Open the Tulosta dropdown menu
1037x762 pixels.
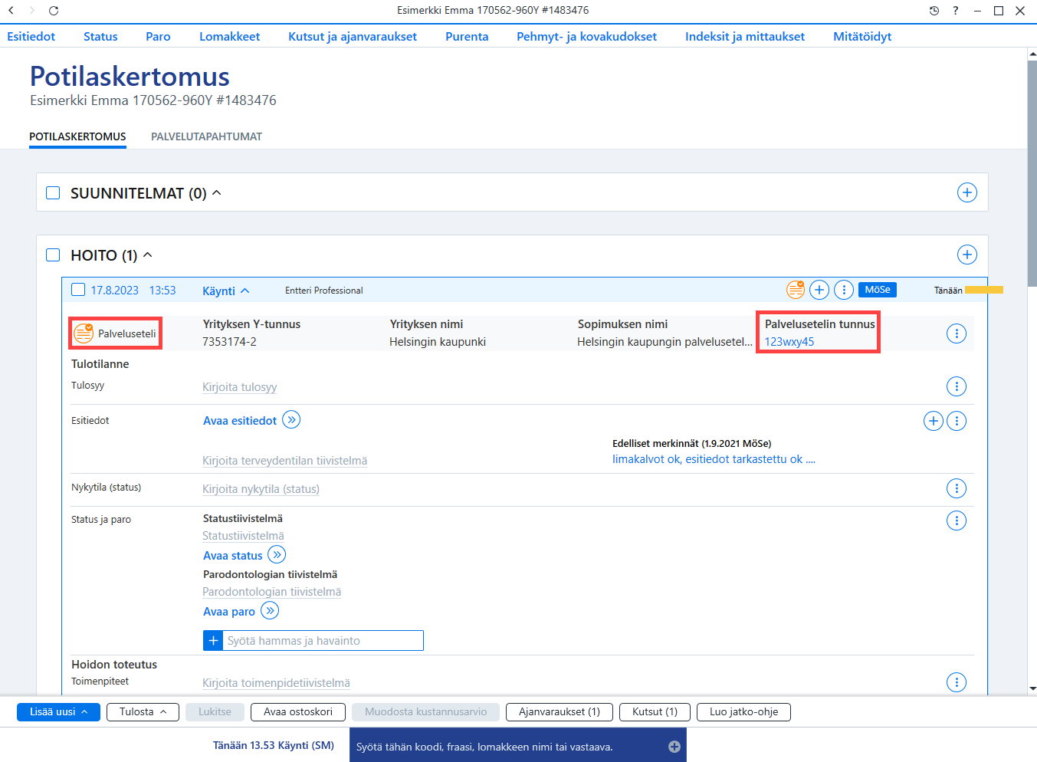click(143, 712)
